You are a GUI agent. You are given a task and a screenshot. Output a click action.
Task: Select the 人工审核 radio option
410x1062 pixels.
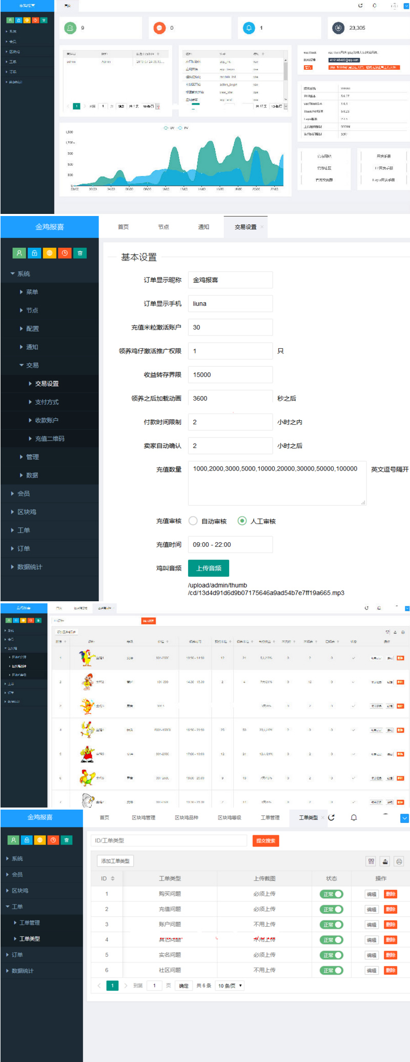[242, 521]
